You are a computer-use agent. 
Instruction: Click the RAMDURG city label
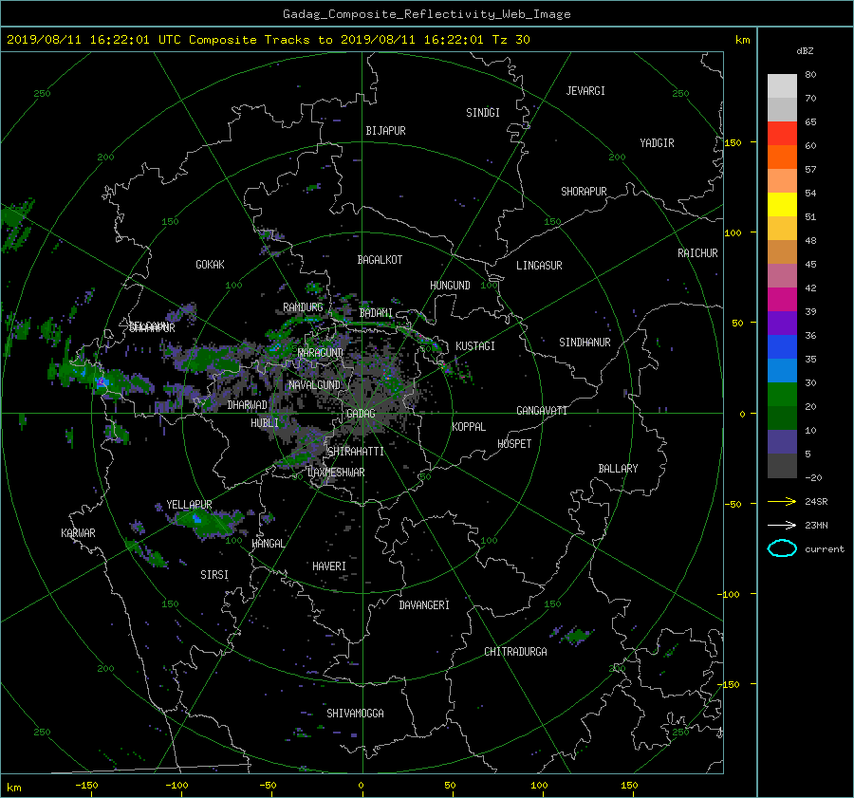(303, 307)
